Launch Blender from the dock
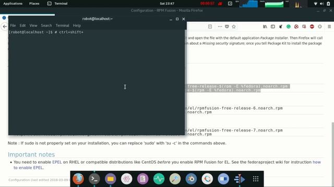The width and height of the screenshot is (334, 187). tap(191, 179)
